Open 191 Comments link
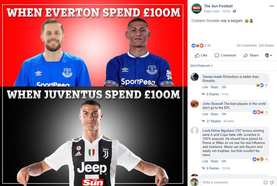 [246, 45]
